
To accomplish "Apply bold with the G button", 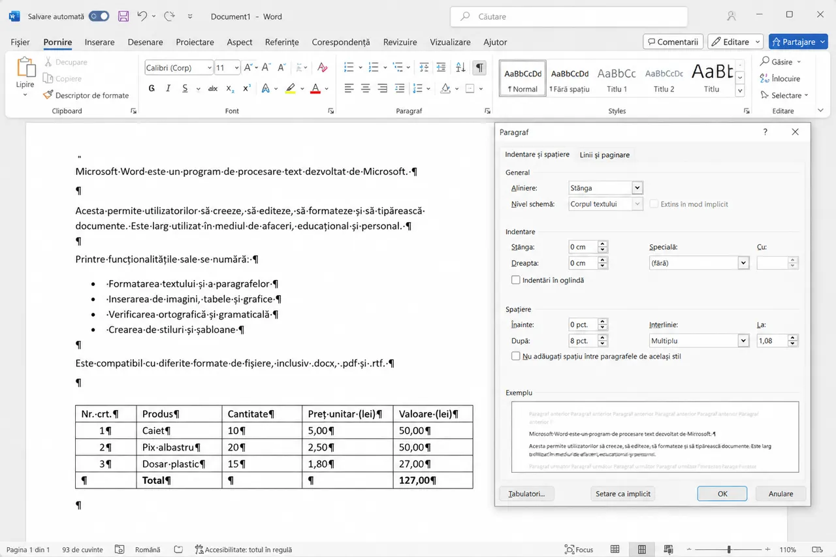I will tap(152, 89).
